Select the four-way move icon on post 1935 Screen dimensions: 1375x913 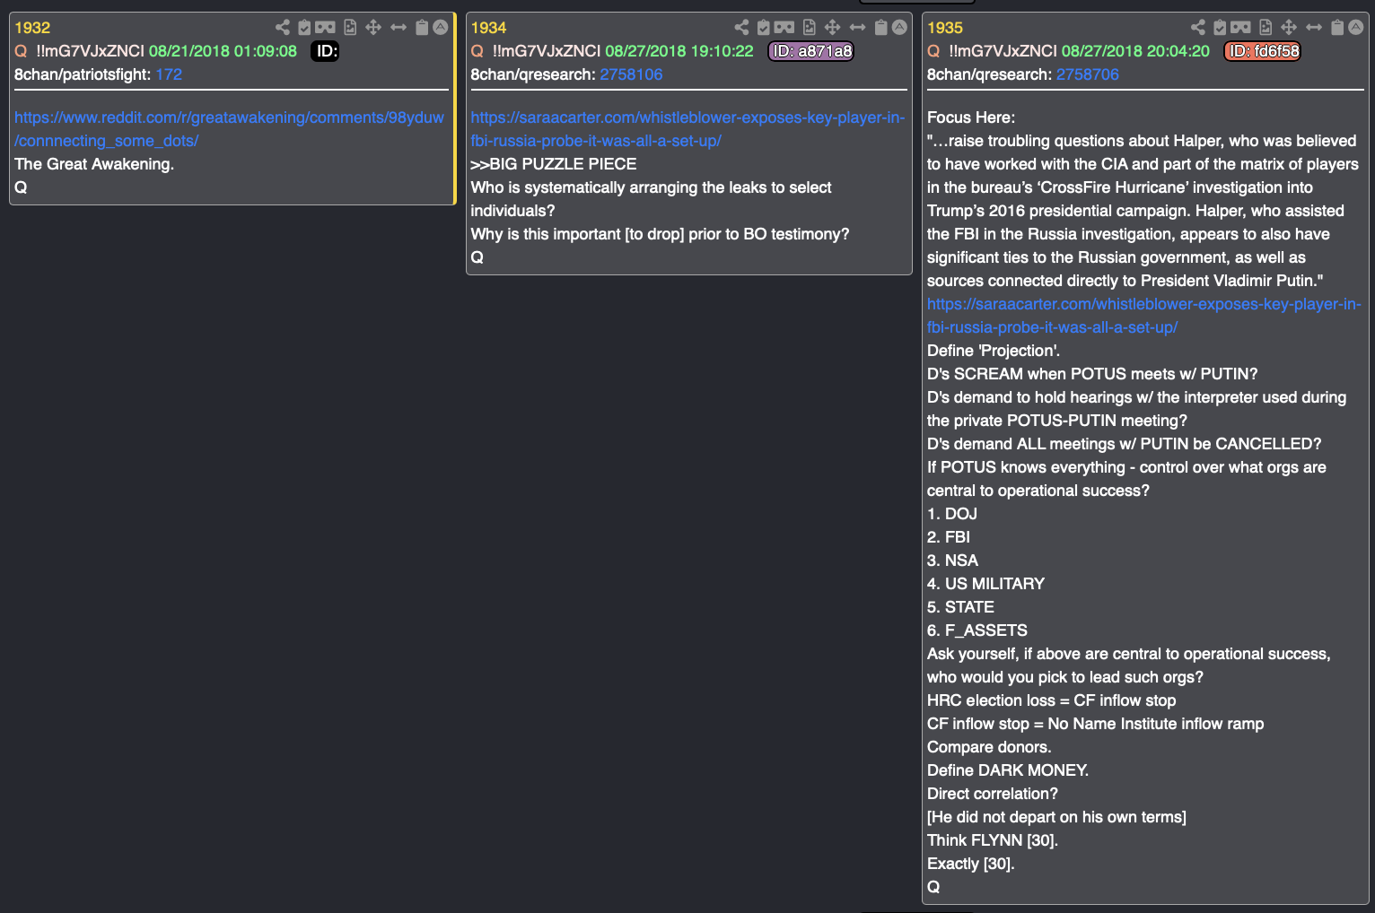click(1290, 28)
